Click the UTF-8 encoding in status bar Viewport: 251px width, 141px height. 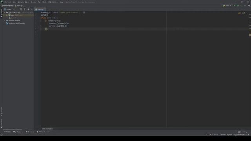pyautogui.click(x=216, y=134)
